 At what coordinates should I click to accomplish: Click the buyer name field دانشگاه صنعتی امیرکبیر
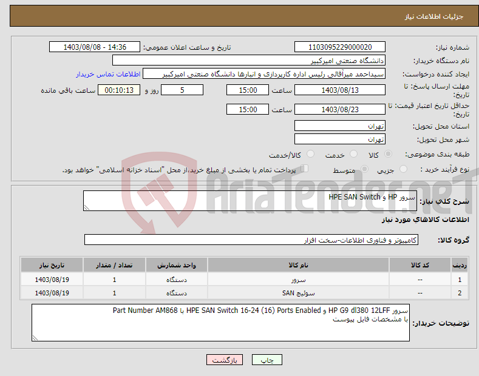point(249,61)
